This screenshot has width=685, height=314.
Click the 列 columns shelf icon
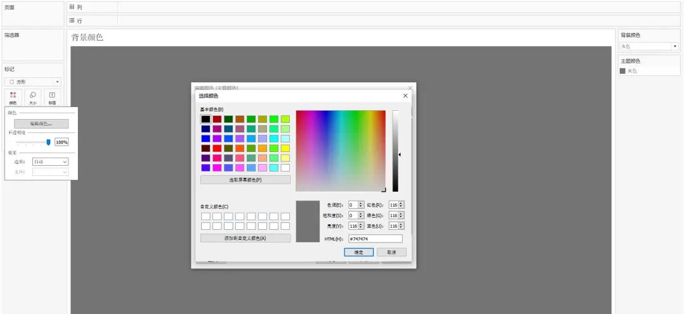[72, 7]
